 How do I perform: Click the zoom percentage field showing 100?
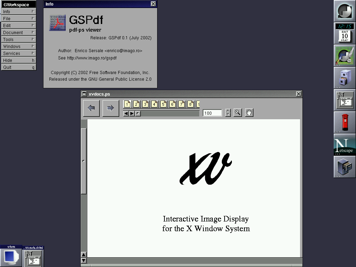(212, 113)
